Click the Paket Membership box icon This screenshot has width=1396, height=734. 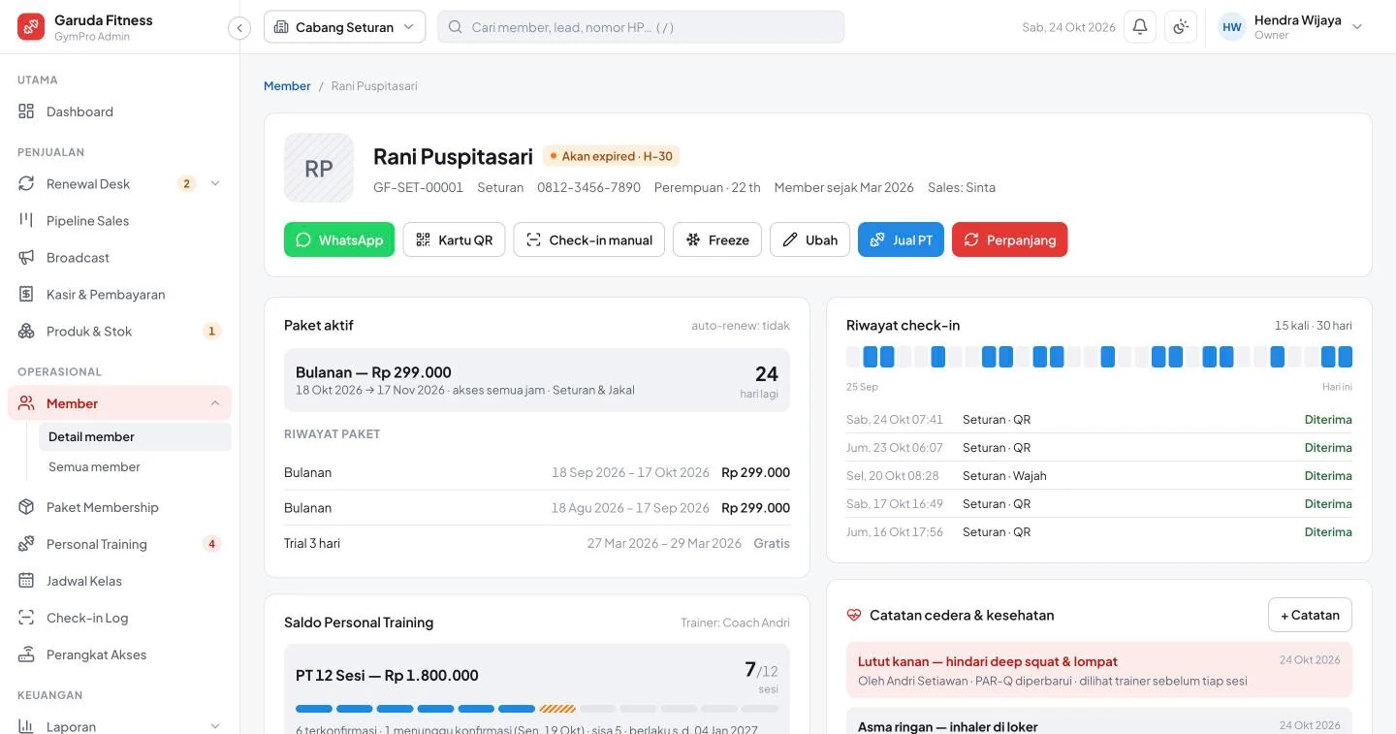coord(26,507)
